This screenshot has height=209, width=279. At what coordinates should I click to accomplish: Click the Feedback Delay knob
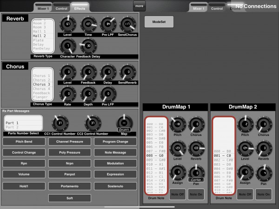pyautogui.click(x=88, y=46)
